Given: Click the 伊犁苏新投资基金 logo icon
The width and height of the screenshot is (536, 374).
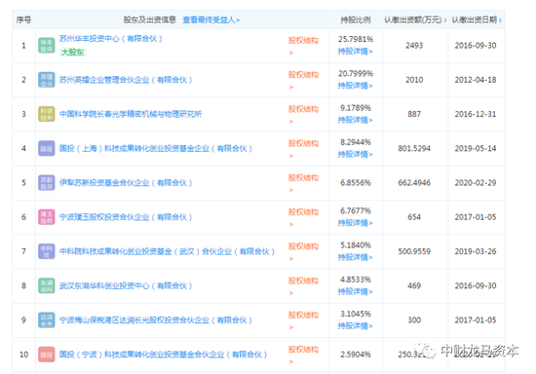Looking at the screenshot, I should [x=47, y=183].
